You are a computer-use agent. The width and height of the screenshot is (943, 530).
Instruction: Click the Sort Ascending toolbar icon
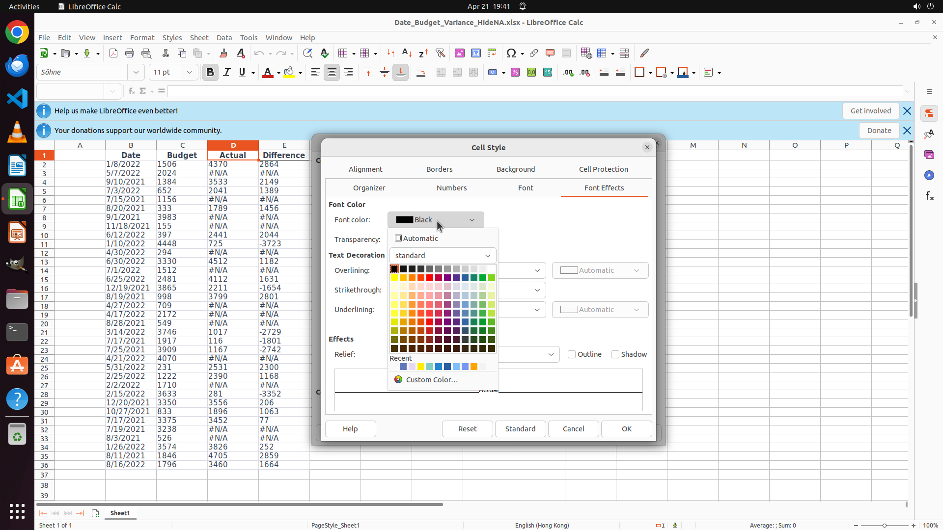pyautogui.click(x=407, y=53)
